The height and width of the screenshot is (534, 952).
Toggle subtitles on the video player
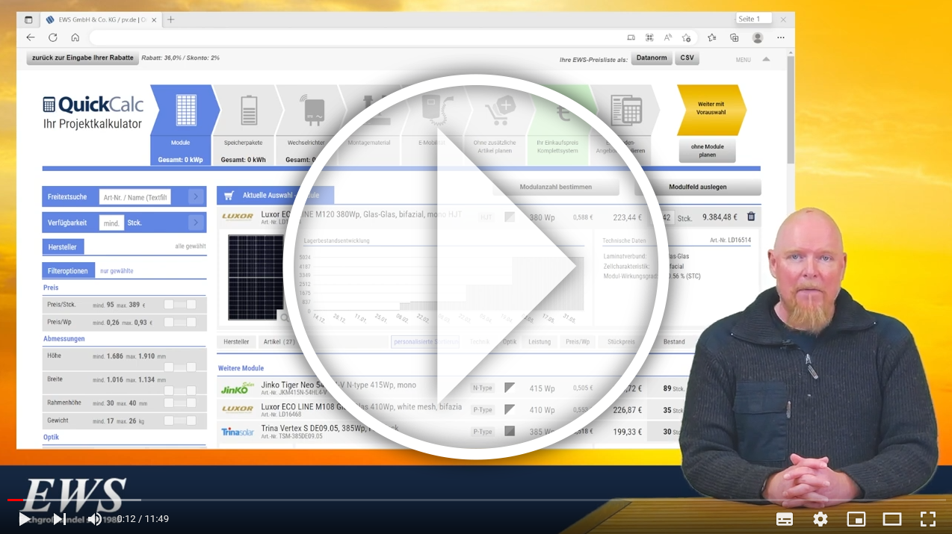785,519
